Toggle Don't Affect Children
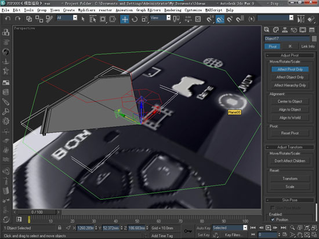This screenshot has width=319, height=239. pyautogui.click(x=290, y=161)
